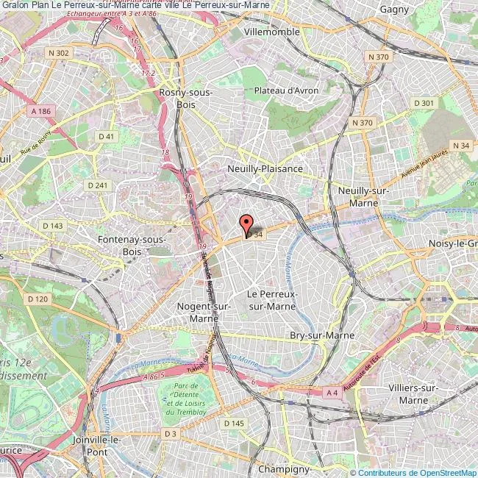Select the Villiers-sur-Marne town label
Viewport: 478px width, 478px height.
tap(413, 394)
